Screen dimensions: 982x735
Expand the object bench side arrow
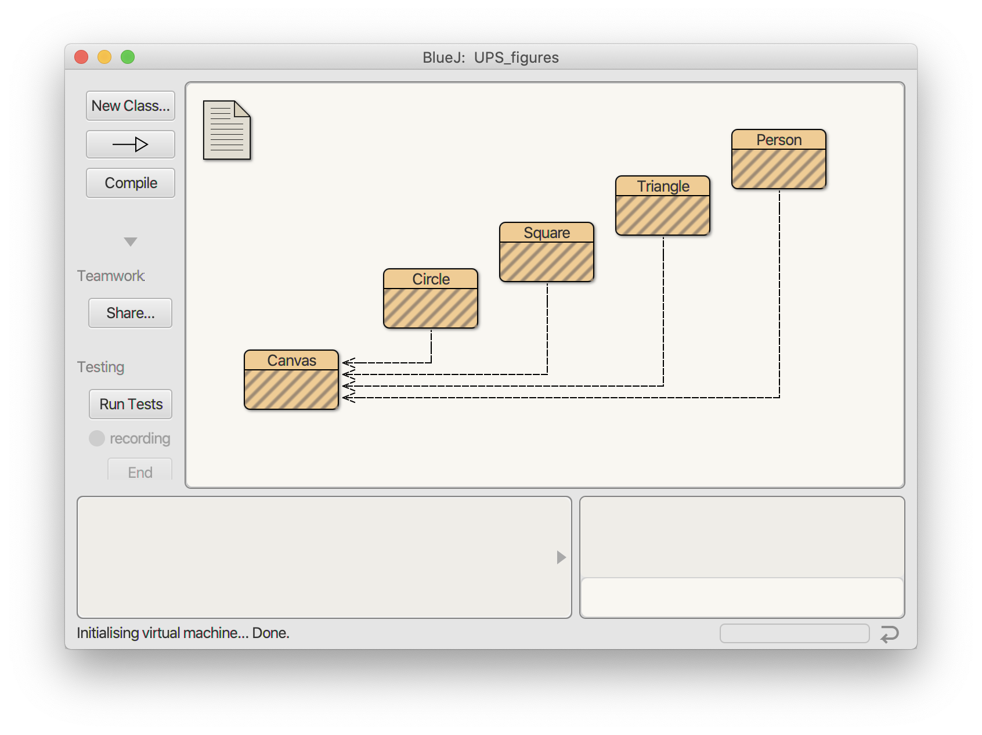[561, 557]
